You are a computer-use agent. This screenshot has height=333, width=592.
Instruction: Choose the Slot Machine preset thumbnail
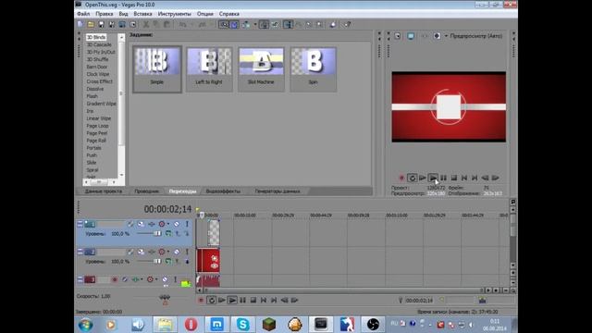pyautogui.click(x=261, y=68)
